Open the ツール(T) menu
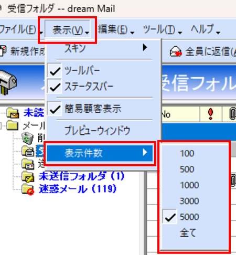This screenshot has width=236, height=255. click(163, 29)
